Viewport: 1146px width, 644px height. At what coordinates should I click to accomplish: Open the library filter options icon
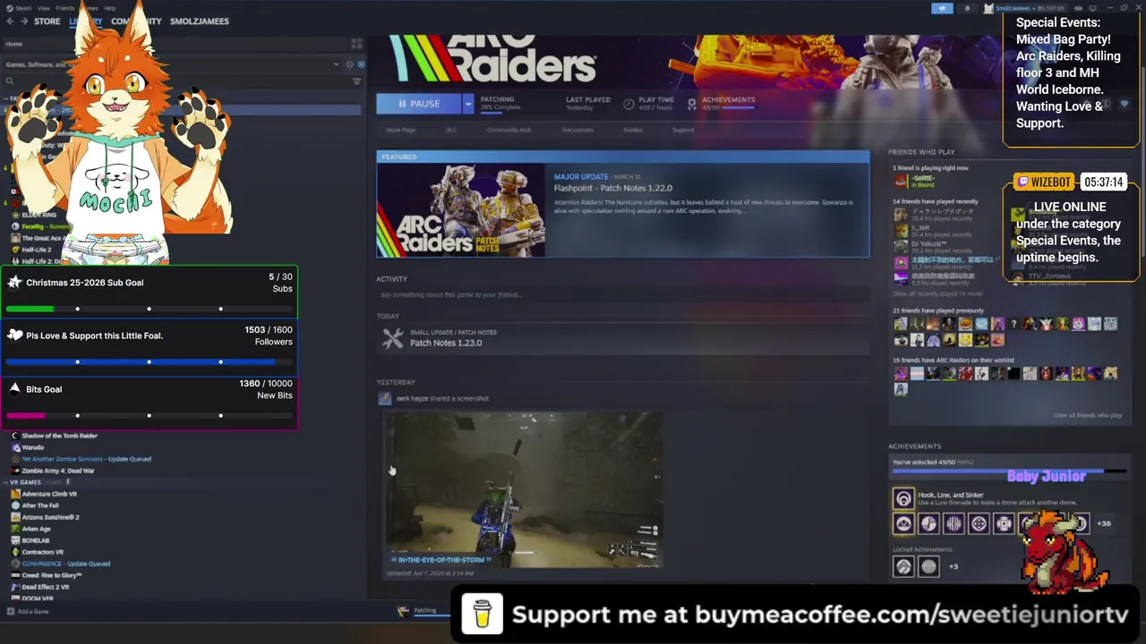click(356, 81)
